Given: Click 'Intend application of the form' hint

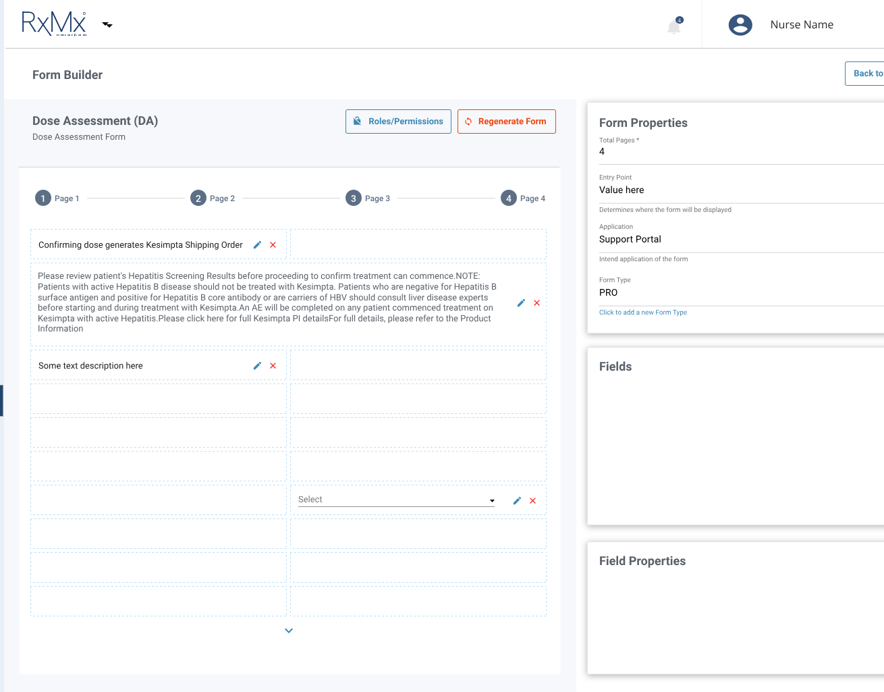Looking at the screenshot, I should (644, 259).
